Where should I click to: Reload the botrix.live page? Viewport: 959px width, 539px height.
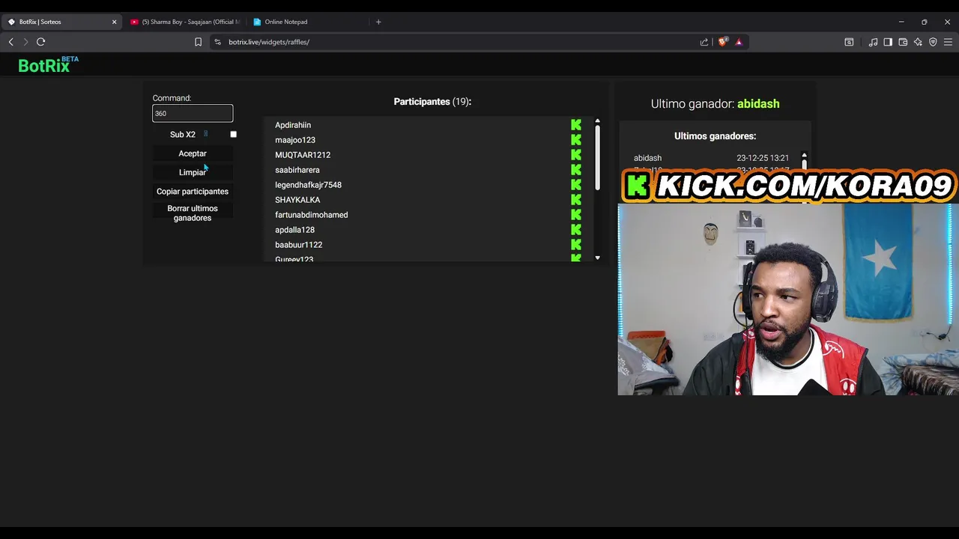click(41, 42)
